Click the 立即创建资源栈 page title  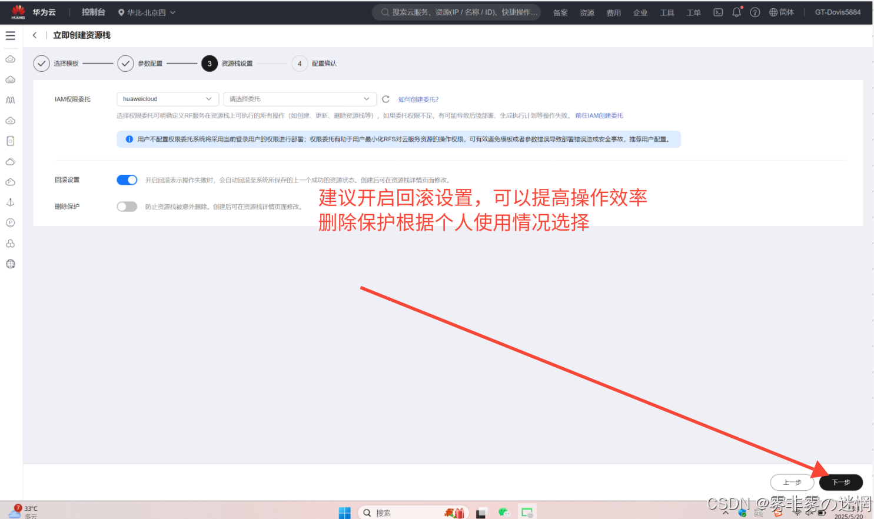point(82,35)
